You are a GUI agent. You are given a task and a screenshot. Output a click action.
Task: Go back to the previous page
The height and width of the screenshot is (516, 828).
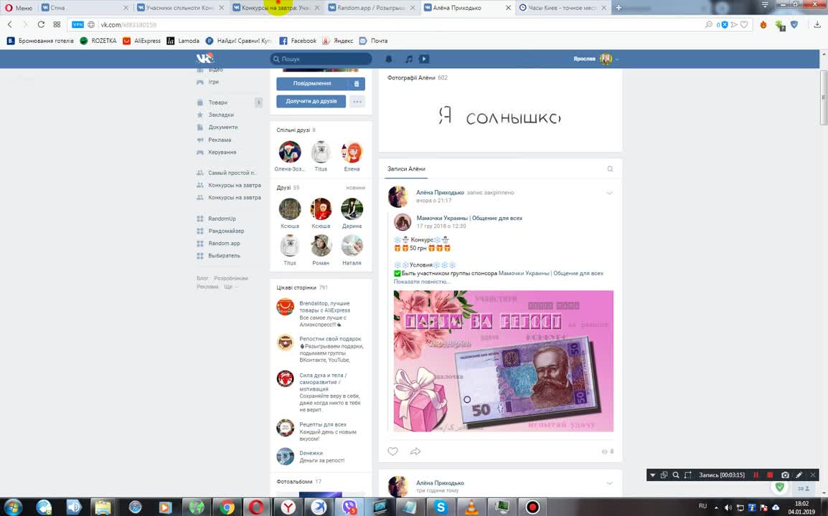[9, 24]
